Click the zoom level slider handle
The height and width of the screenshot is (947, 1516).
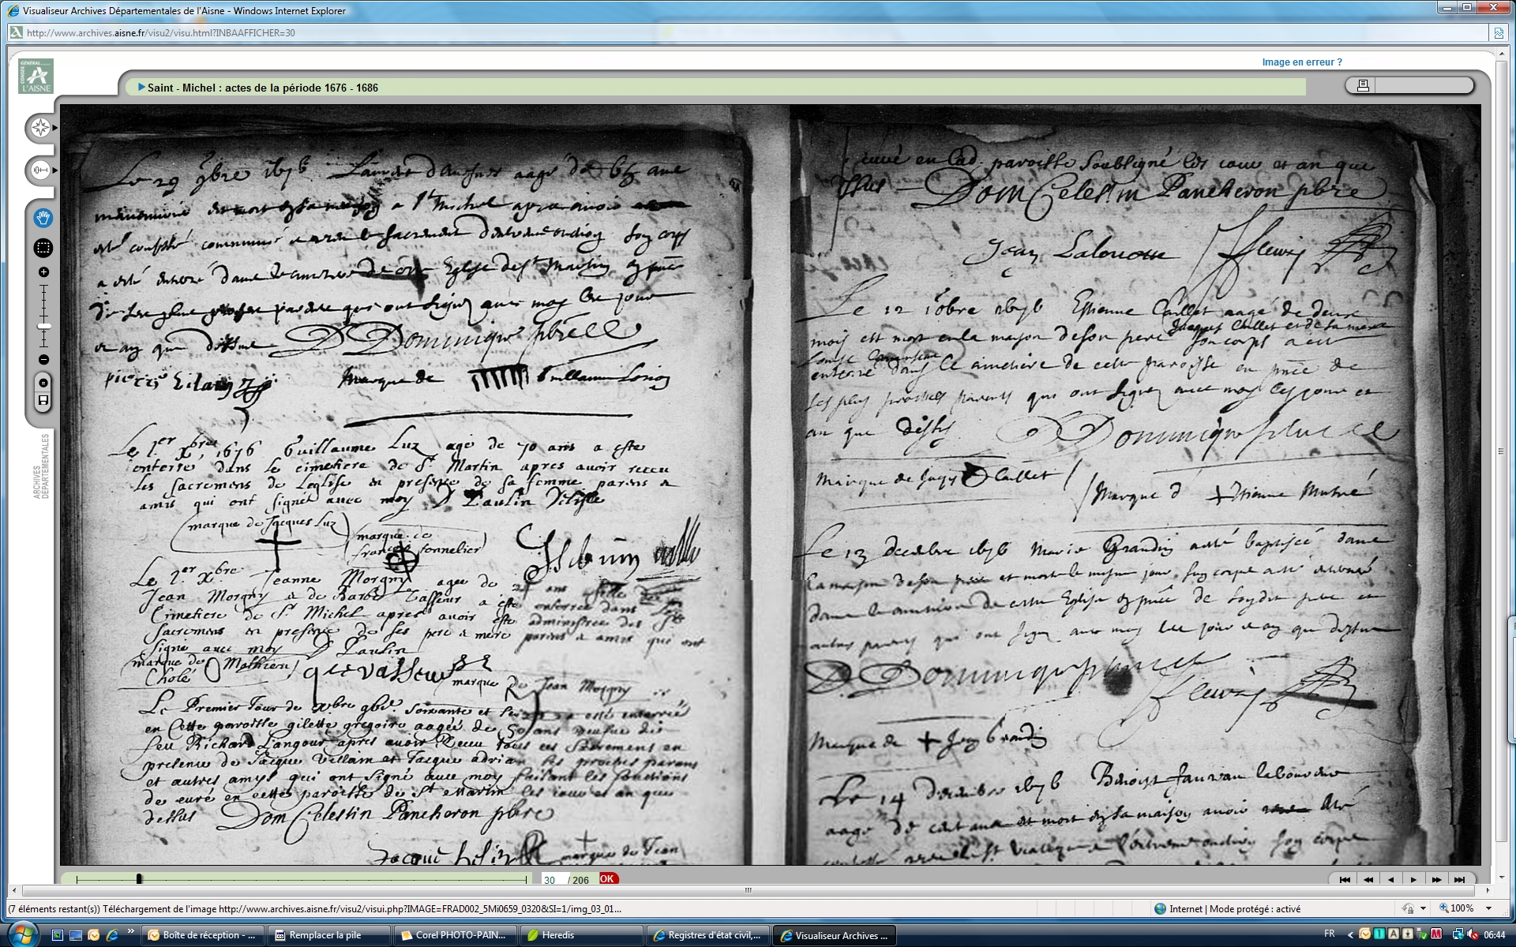tap(44, 326)
